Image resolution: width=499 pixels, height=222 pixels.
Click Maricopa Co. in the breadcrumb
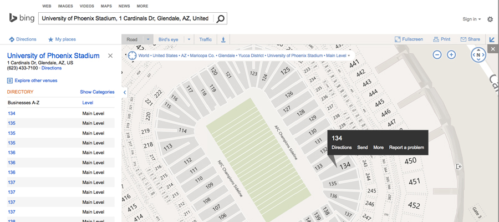click(202, 56)
